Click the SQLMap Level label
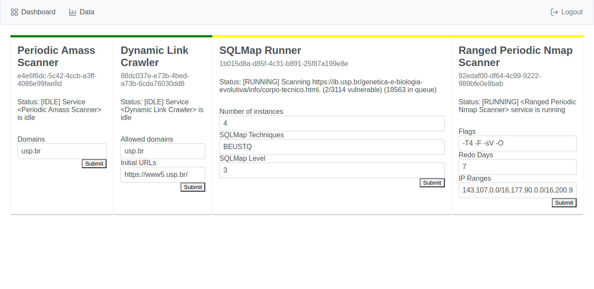This screenshot has height=289, width=594. (x=242, y=159)
